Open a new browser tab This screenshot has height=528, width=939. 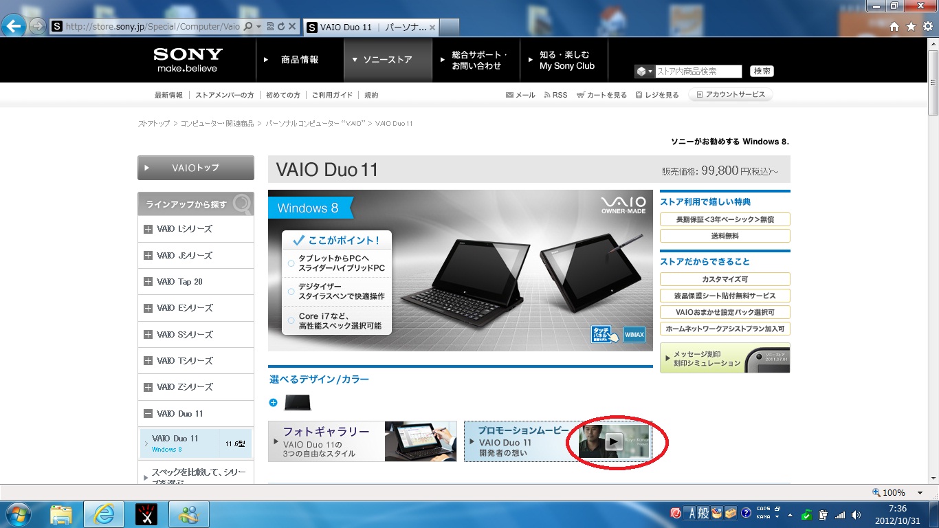coord(449,27)
